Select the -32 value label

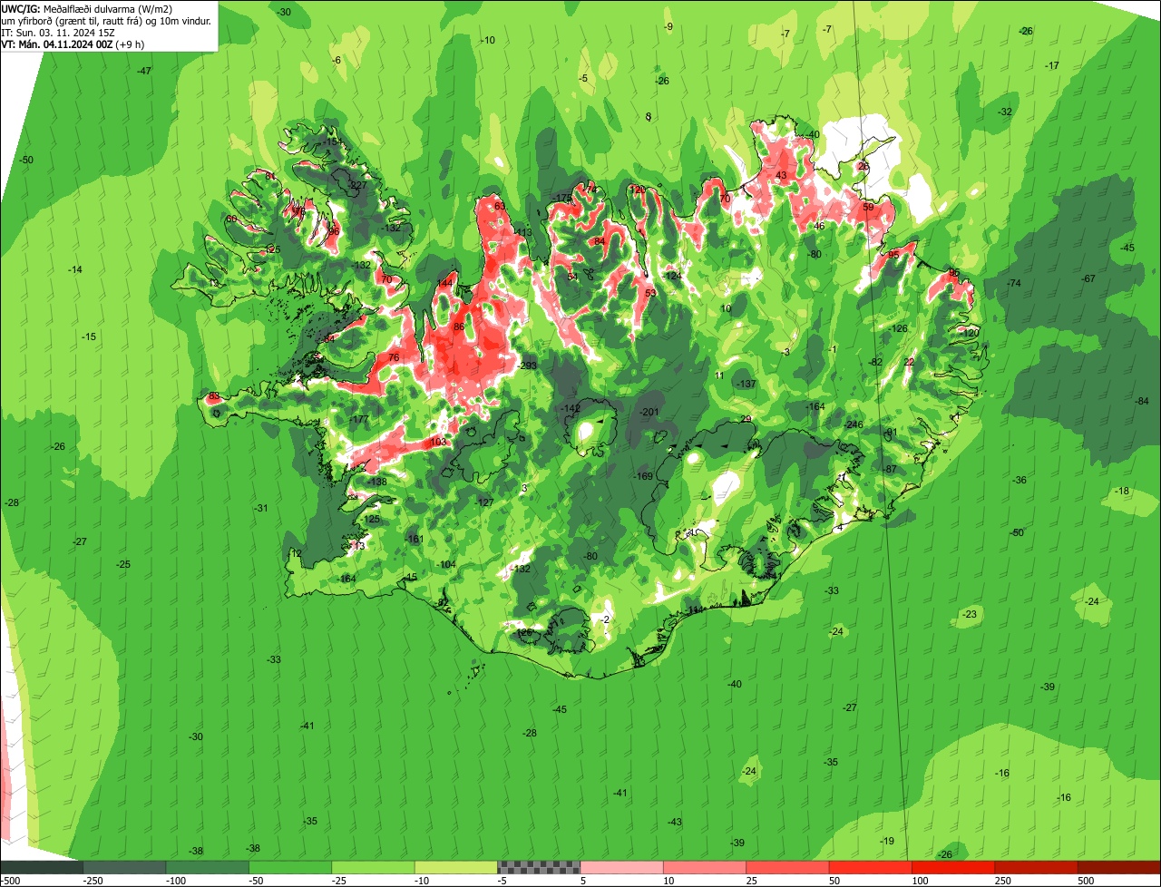[x=1005, y=112]
